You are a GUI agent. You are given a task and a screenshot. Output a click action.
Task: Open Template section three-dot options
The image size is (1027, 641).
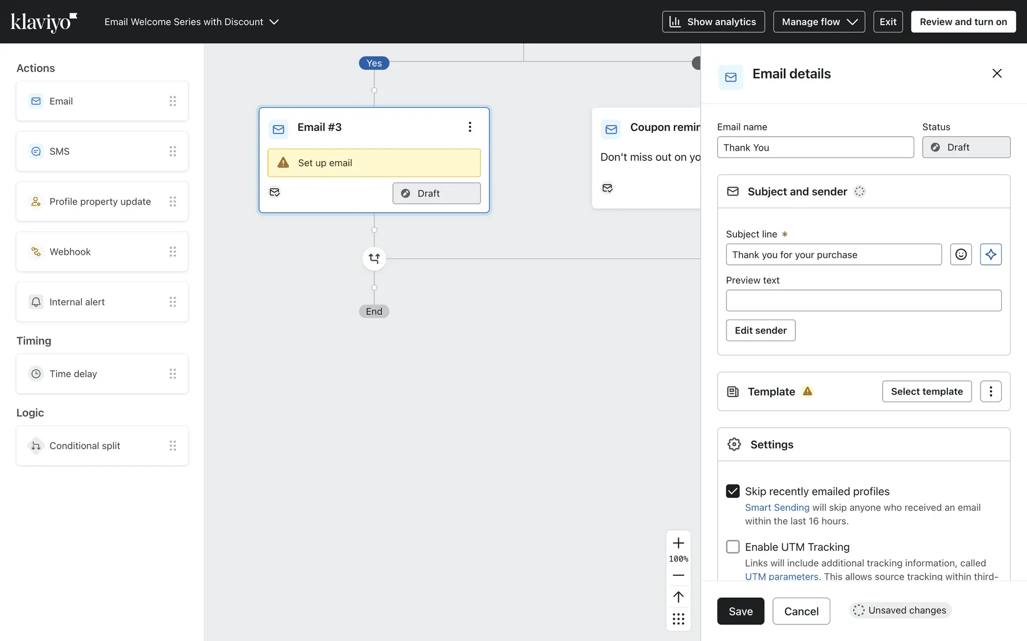point(991,392)
